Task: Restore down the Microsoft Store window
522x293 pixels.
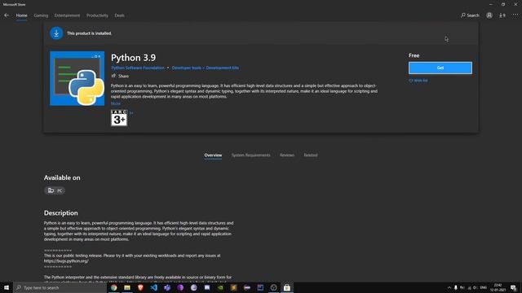Action: pos(503,4)
